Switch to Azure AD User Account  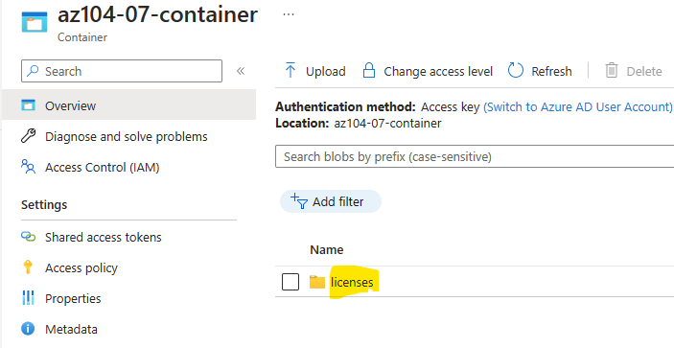pyautogui.click(x=578, y=106)
